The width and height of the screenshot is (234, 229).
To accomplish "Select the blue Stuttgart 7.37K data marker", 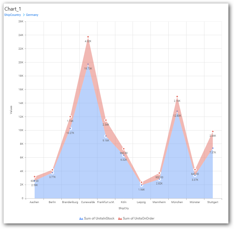I will 213,148.
